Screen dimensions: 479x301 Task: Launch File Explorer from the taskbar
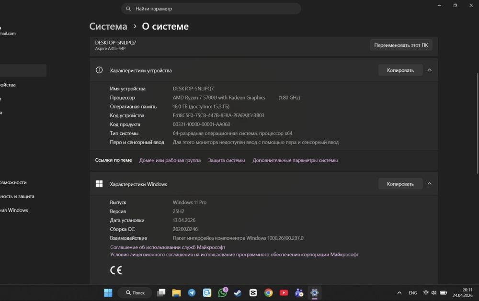click(176, 293)
